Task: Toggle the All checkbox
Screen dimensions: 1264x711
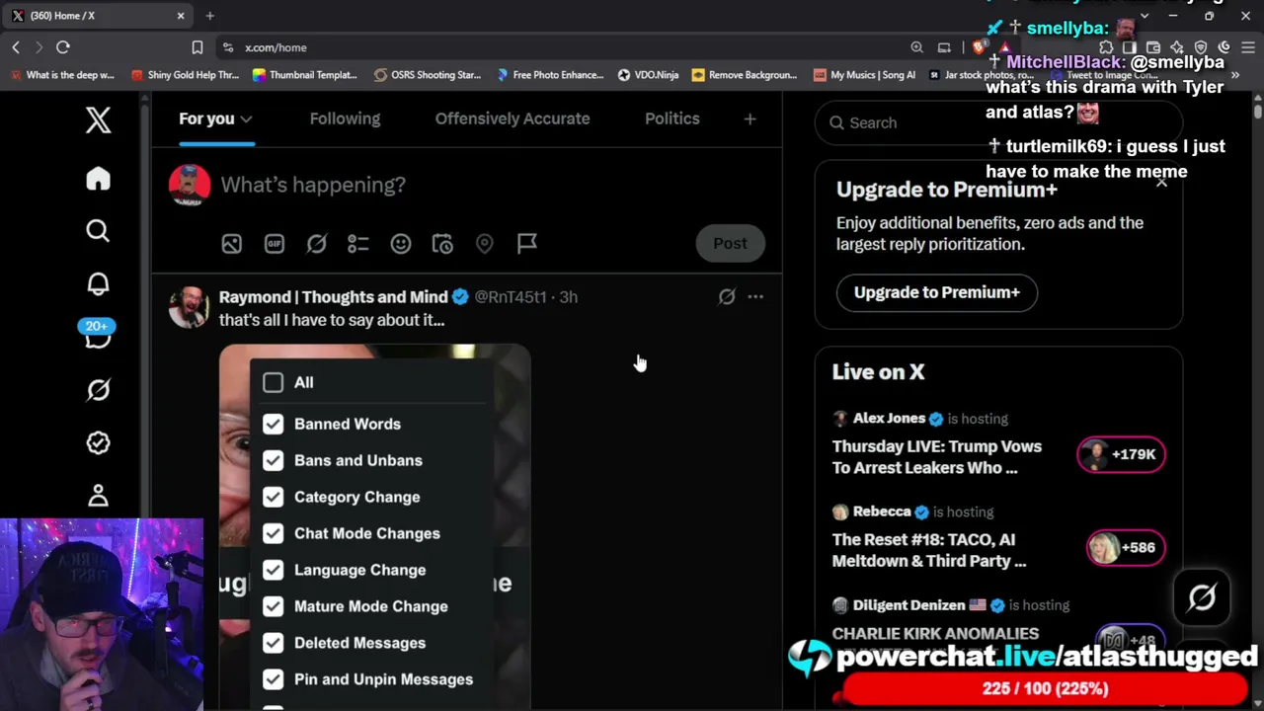Action: (273, 382)
